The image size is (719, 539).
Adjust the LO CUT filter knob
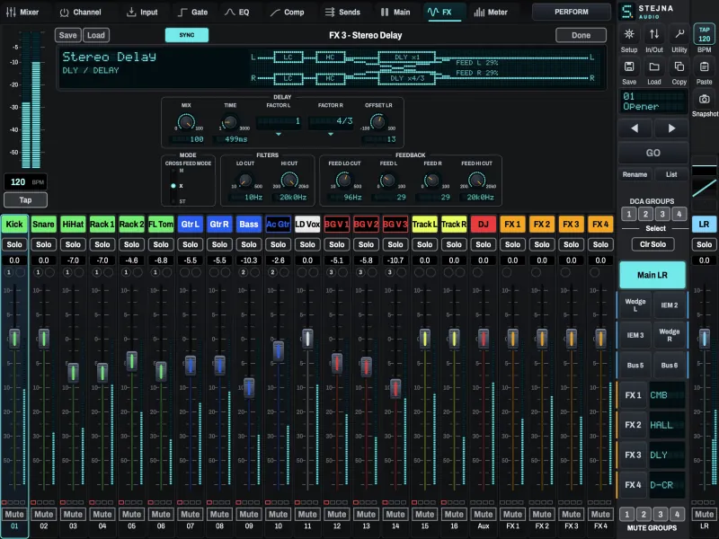[x=245, y=181]
